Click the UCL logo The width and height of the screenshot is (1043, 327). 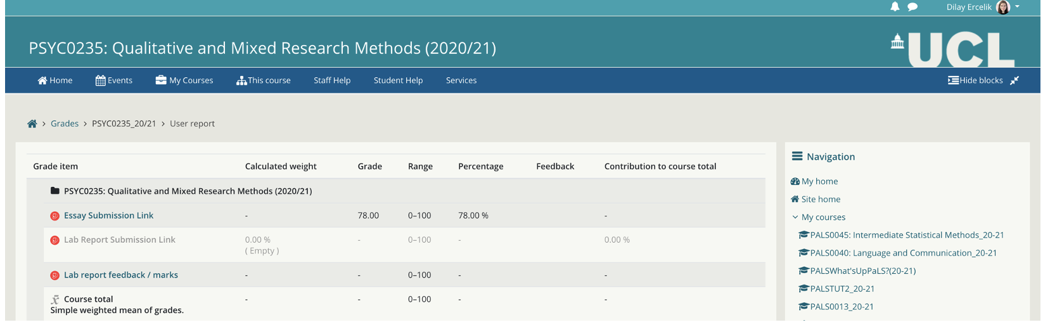click(x=953, y=49)
